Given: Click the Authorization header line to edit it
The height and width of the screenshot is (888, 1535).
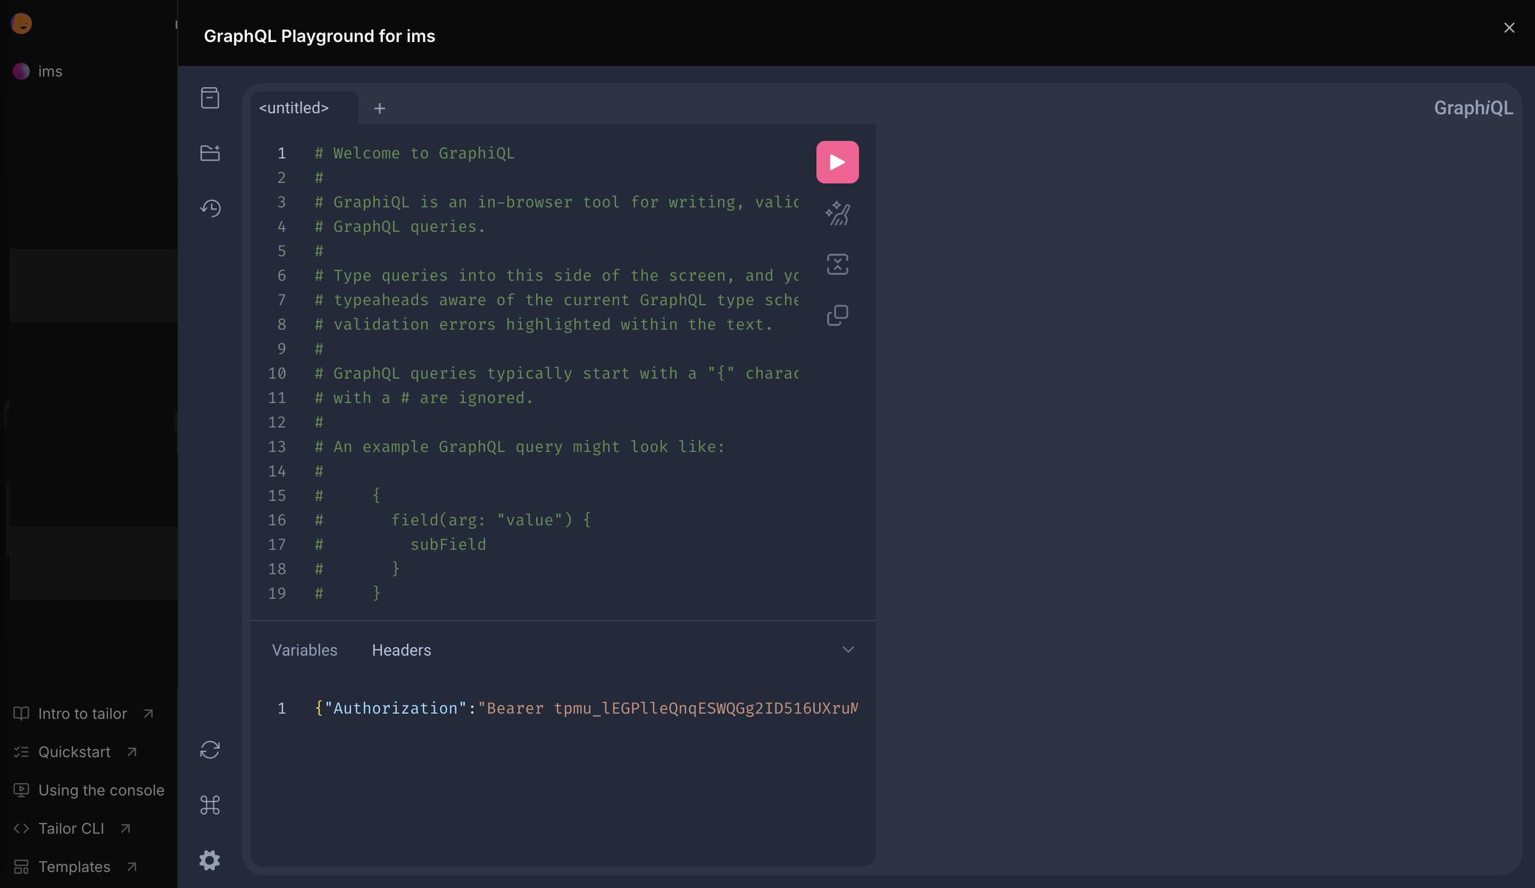Looking at the screenshot, I should [585, 708].
